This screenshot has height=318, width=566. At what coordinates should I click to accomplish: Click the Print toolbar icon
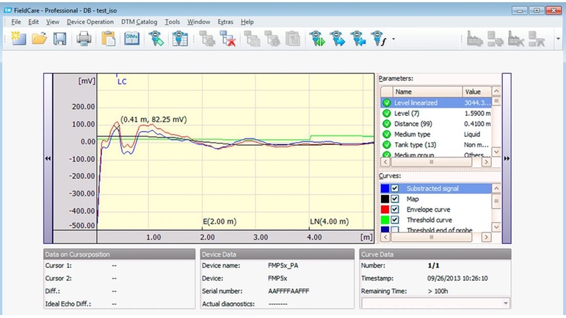point(84,39)
